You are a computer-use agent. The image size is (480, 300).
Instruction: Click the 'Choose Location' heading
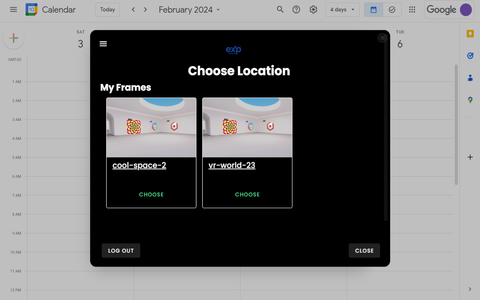tap(239, 71)
